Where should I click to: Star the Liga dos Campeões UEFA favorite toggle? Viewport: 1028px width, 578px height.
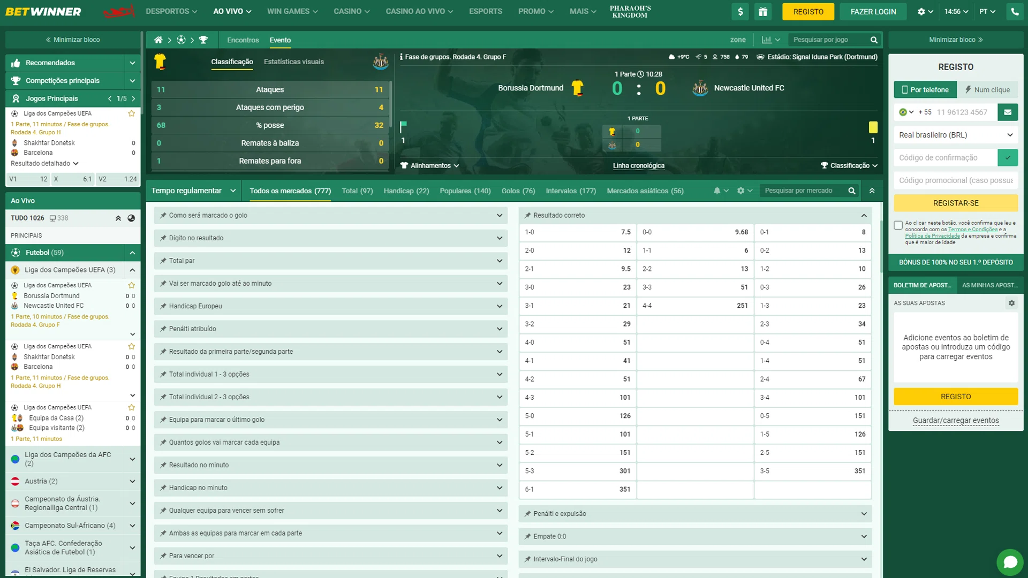[x=131, y=113]
